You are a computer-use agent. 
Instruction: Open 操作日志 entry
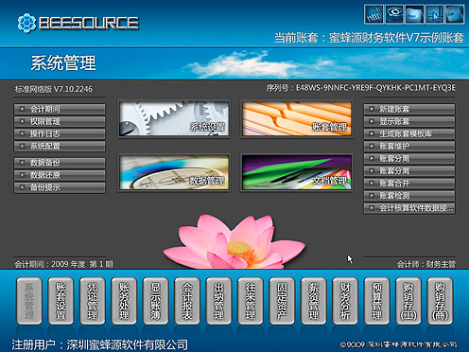coord(60,133)
